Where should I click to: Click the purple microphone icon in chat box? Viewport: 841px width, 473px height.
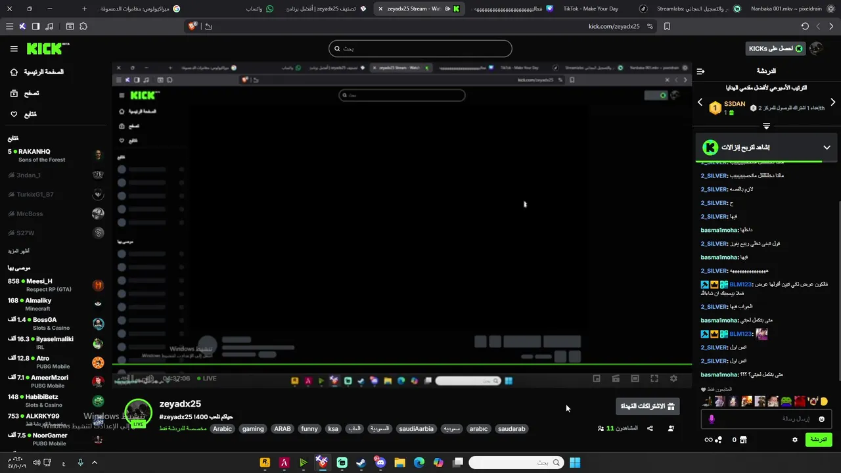712,419
